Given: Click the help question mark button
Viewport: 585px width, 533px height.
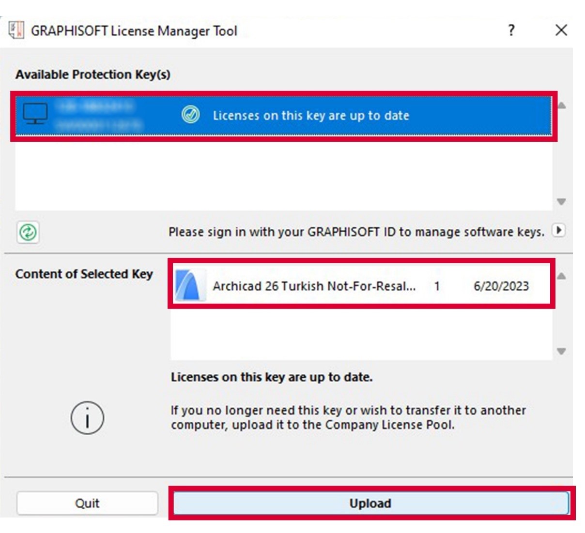Looking at the screenshot, I should (x=511, y=30).
